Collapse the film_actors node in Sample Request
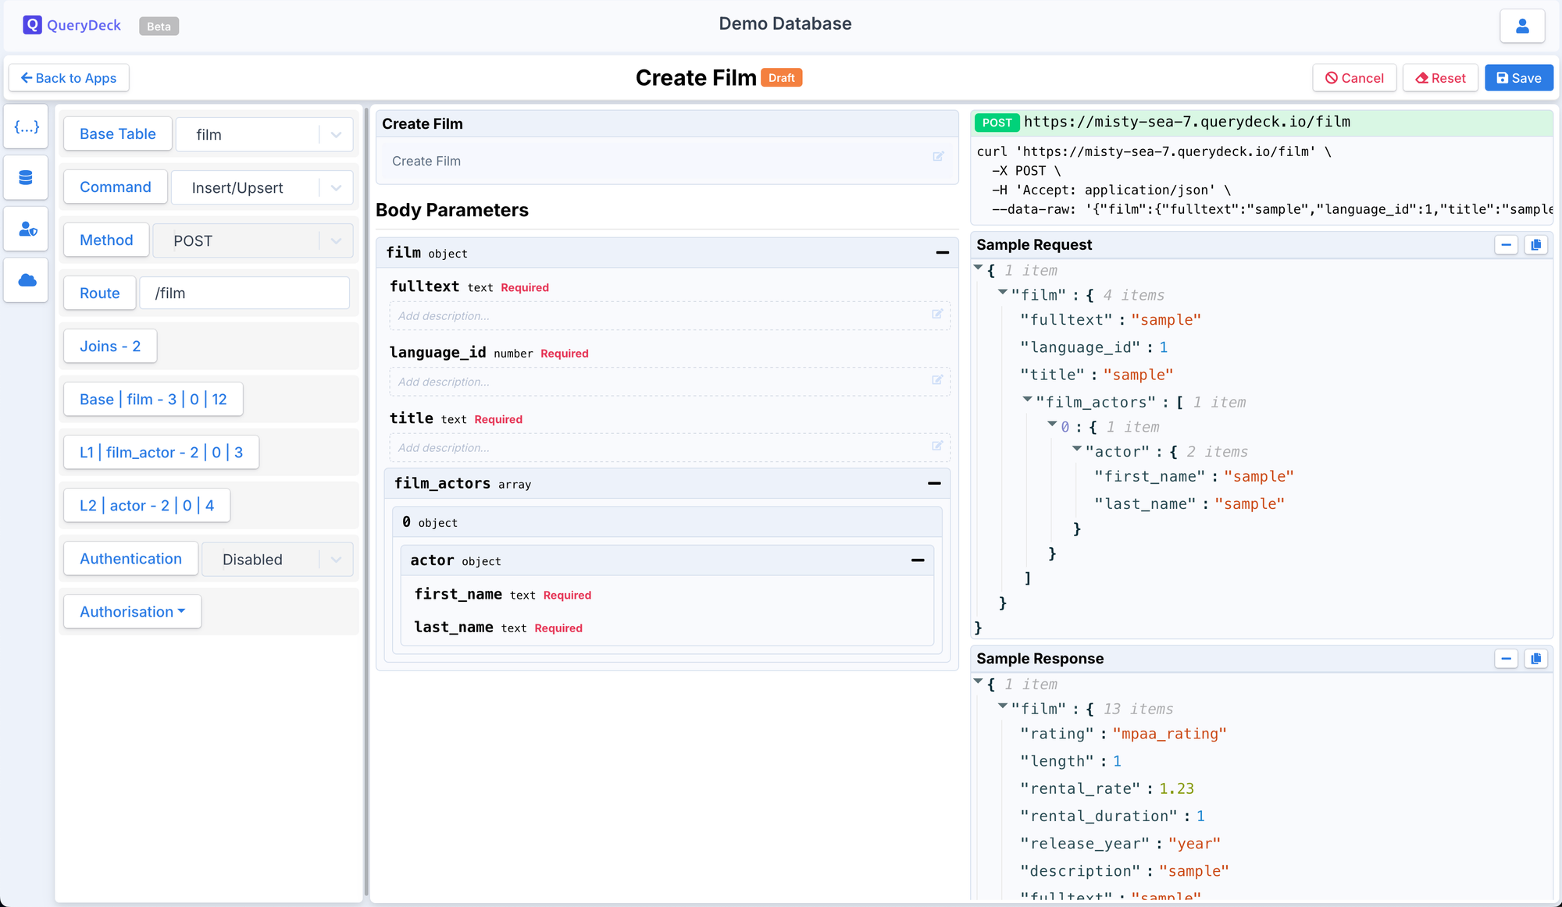Screen dimensions: 1562x907 [x=1027, y=400]
